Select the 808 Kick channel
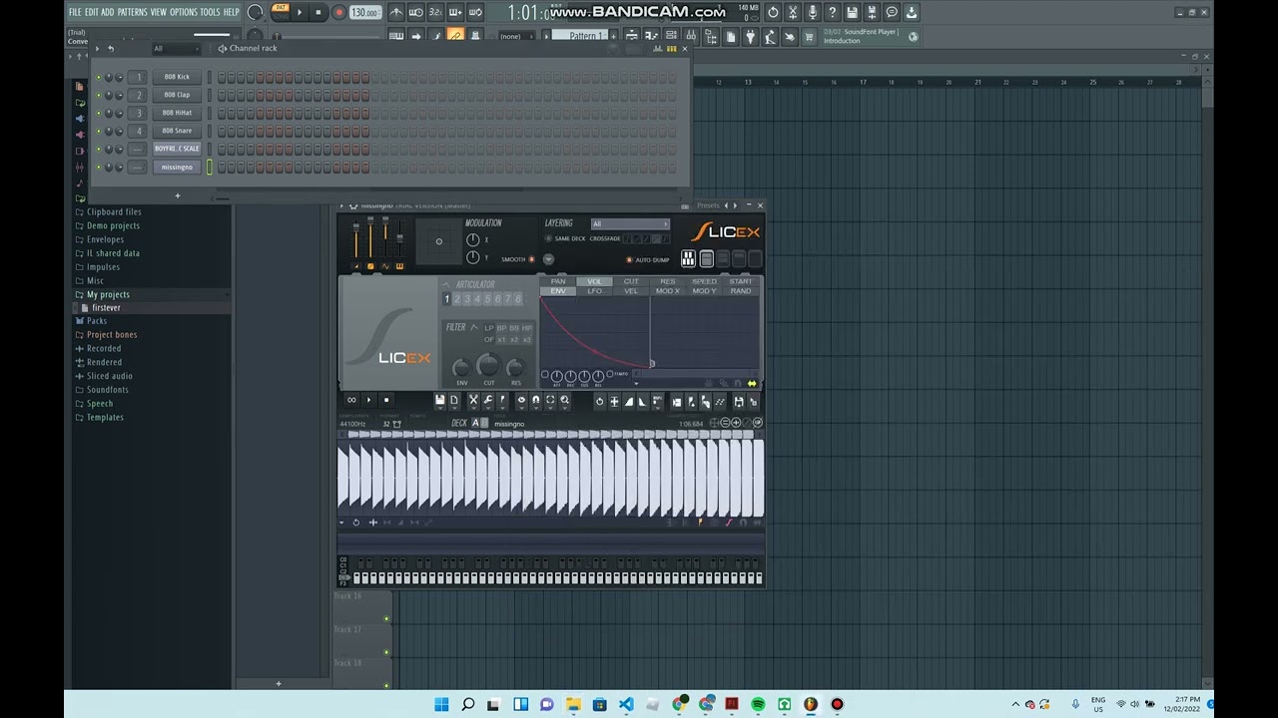 click(x=177, y=77)
